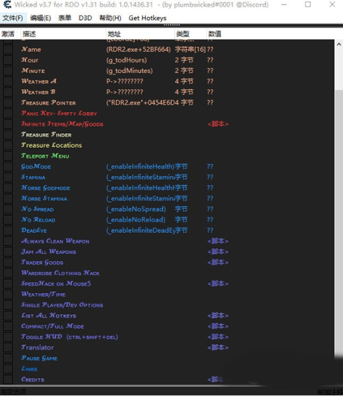
Task: Select the Hour entry description
Action: coord(30,60)
